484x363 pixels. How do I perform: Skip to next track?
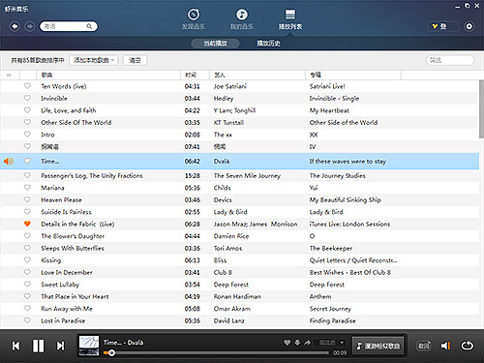coord(60,346)
